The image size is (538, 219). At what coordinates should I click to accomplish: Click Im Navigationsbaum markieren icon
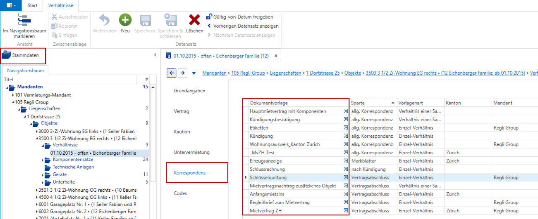point(24,20)
